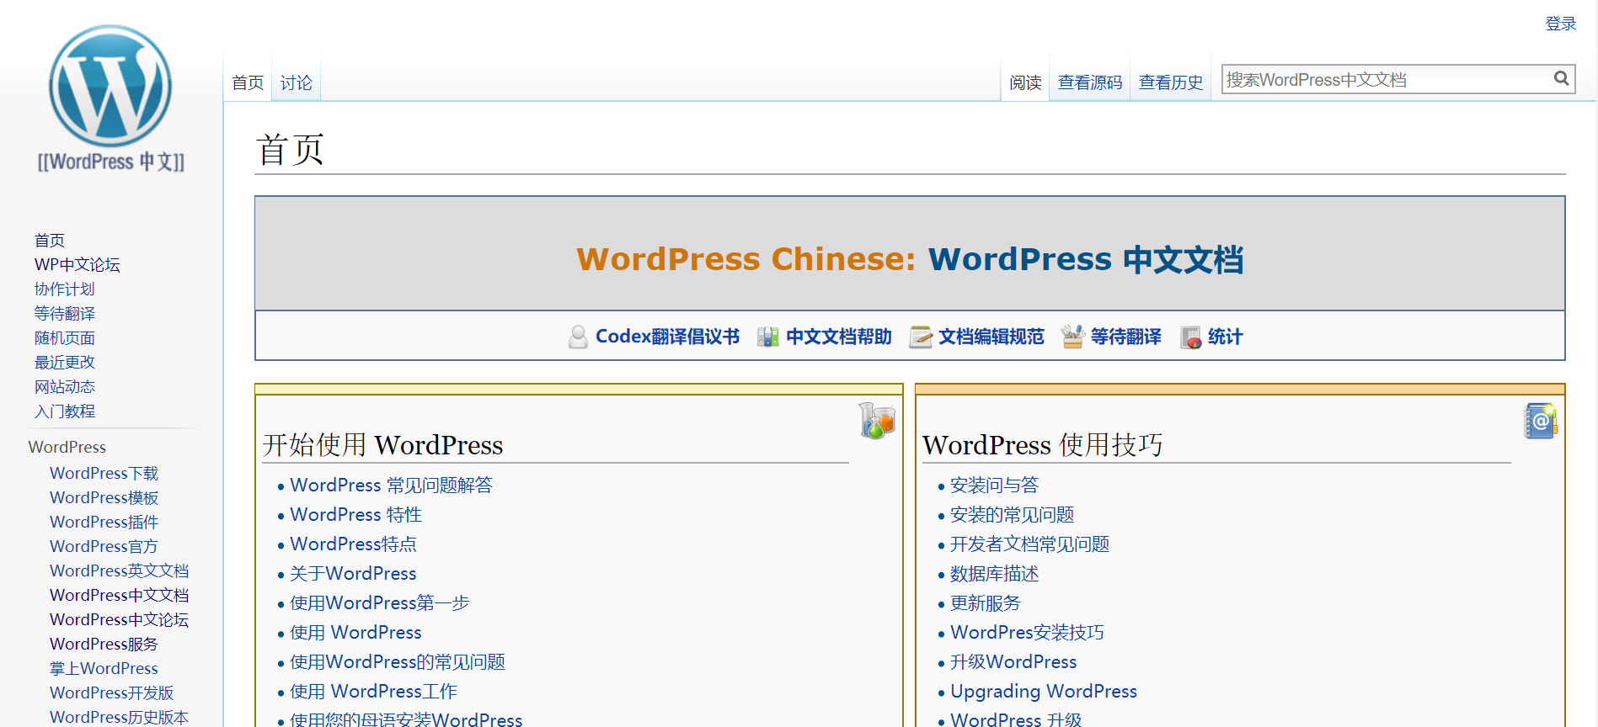This screenshot has width=1598, height=727.
Task: Open WordPress 升级 link
Action: coord(1017,719)
